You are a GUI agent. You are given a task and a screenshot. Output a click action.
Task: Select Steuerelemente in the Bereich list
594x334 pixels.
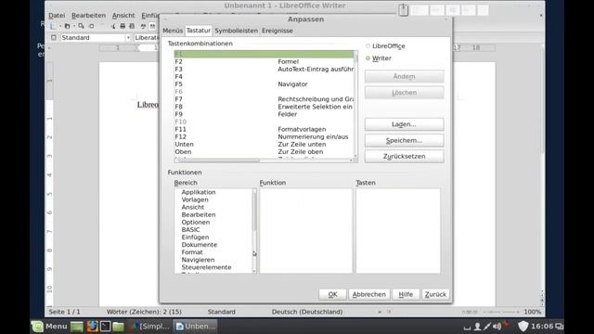point(206,267)
